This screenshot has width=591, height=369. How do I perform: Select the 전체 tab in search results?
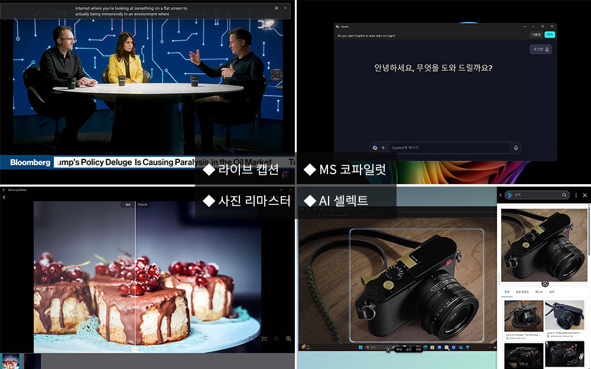pyautogui.click(x=506, y=292)
